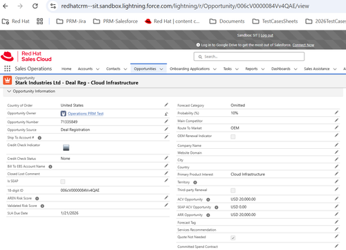This screenshot has height=250, width=346.
Task: Edit the Primary Product Interest pencil
Action: pos(336,174)
